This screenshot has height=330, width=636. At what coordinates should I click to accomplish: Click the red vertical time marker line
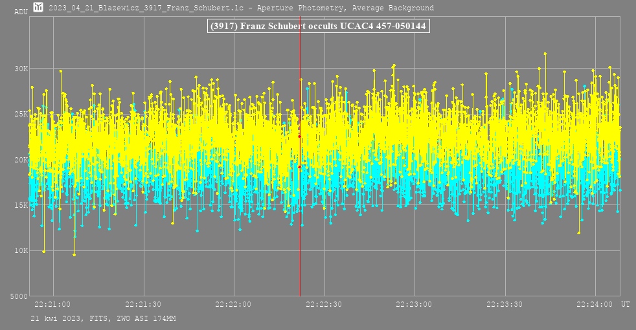300,156
